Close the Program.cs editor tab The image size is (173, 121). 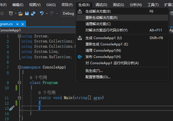23,24
